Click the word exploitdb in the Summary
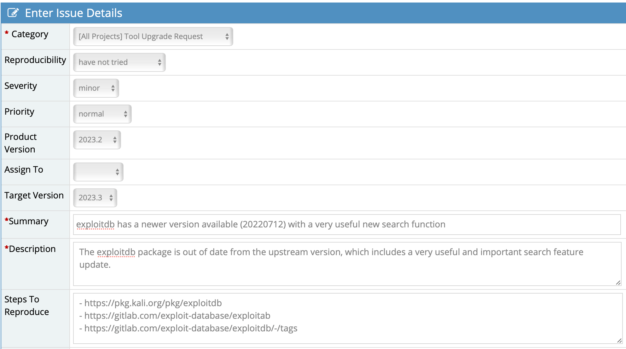The image size is (626, 349). [95, 225]
